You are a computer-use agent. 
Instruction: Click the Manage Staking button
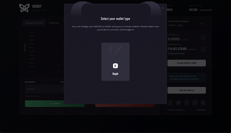click(186, 90)
